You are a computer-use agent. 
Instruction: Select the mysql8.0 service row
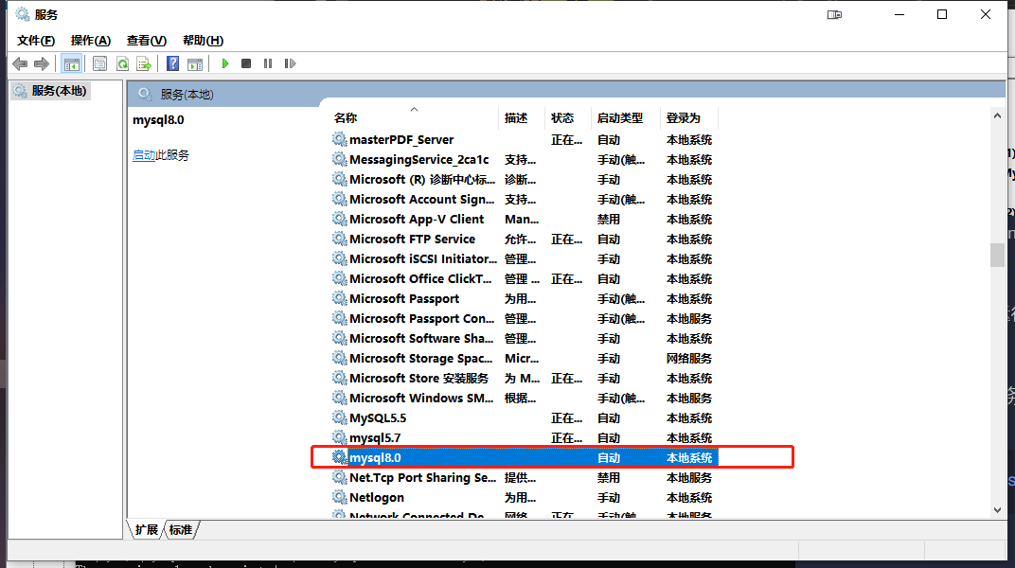click(525, 457)
